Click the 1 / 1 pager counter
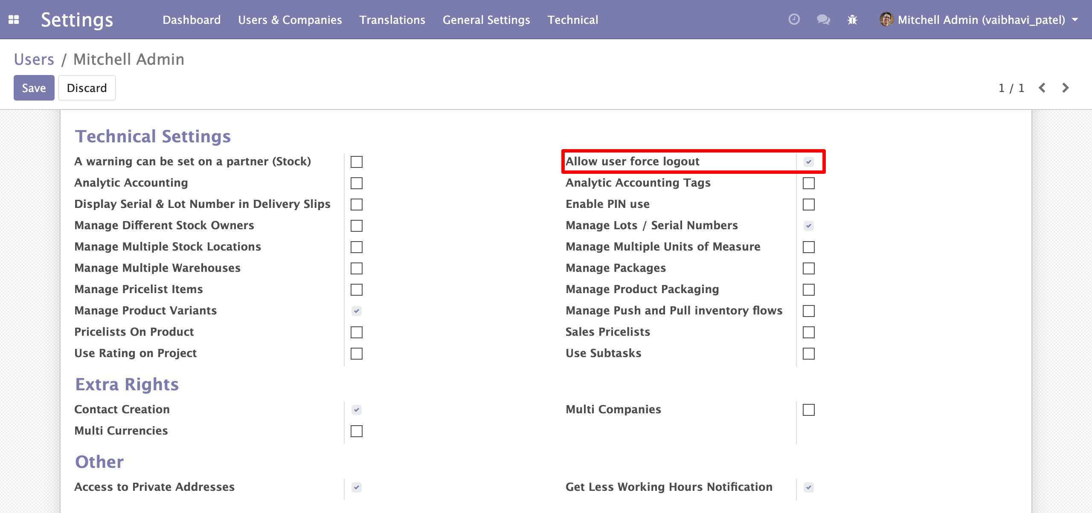Viewport: 1092px width, 513px height. [x=1011, y=88]
